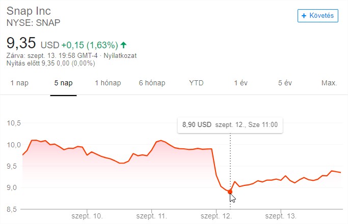Select the YTD time range
The height and width of the screenshot is (224, 348).
click(x=196, y=83)
